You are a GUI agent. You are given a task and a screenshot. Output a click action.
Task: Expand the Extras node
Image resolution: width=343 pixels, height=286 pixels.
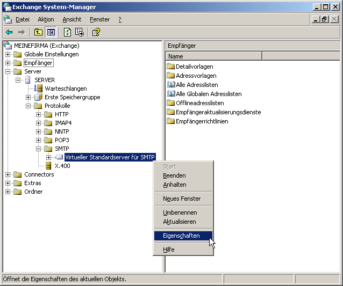8,183
